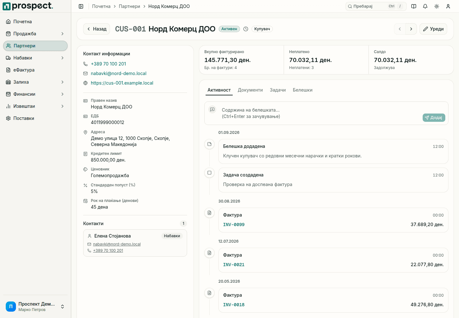This screenshot has height=318, width=459.
Task: Open Поставки settings in sidebar
Action: [35, 118]
